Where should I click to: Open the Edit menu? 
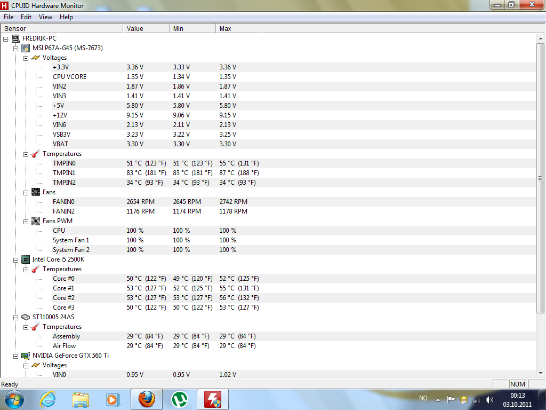(x=26, y=17)
